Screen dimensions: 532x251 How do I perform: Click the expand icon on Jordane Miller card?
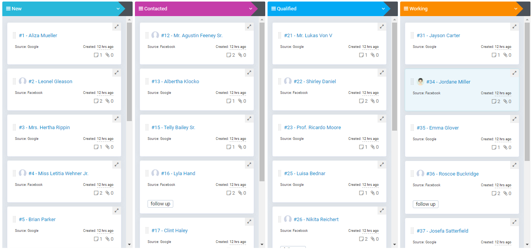coord(514,73)
